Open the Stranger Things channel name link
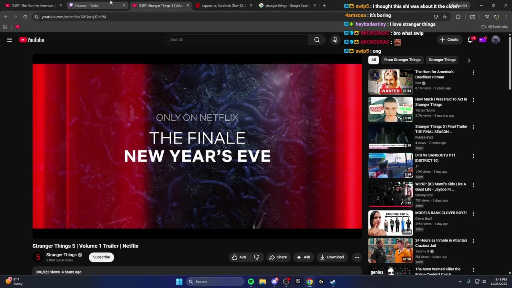Image resolution: width=512 pixels, height=288 pixels. (61, 255)
